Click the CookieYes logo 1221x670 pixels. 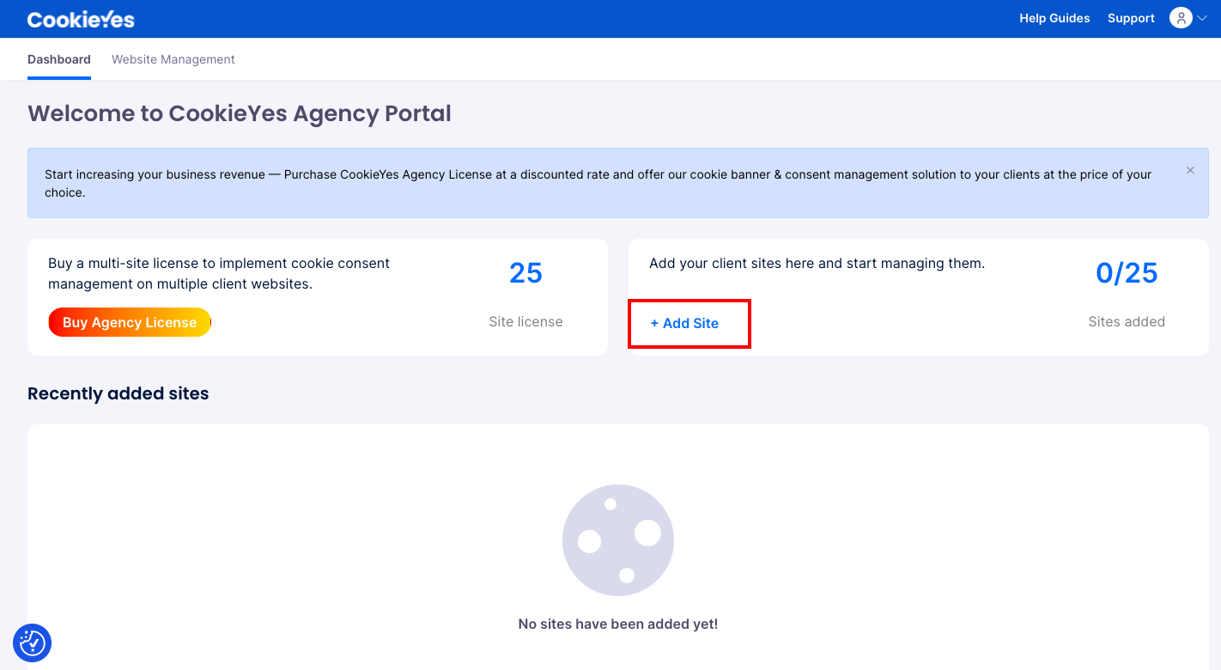(81, 19)
